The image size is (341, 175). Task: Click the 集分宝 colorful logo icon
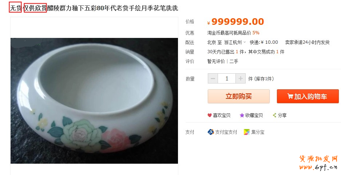click(247, 132)
